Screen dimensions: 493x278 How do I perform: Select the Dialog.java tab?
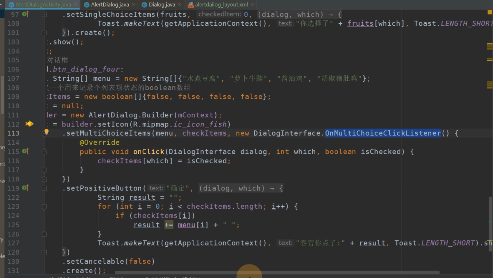point(162,5)
